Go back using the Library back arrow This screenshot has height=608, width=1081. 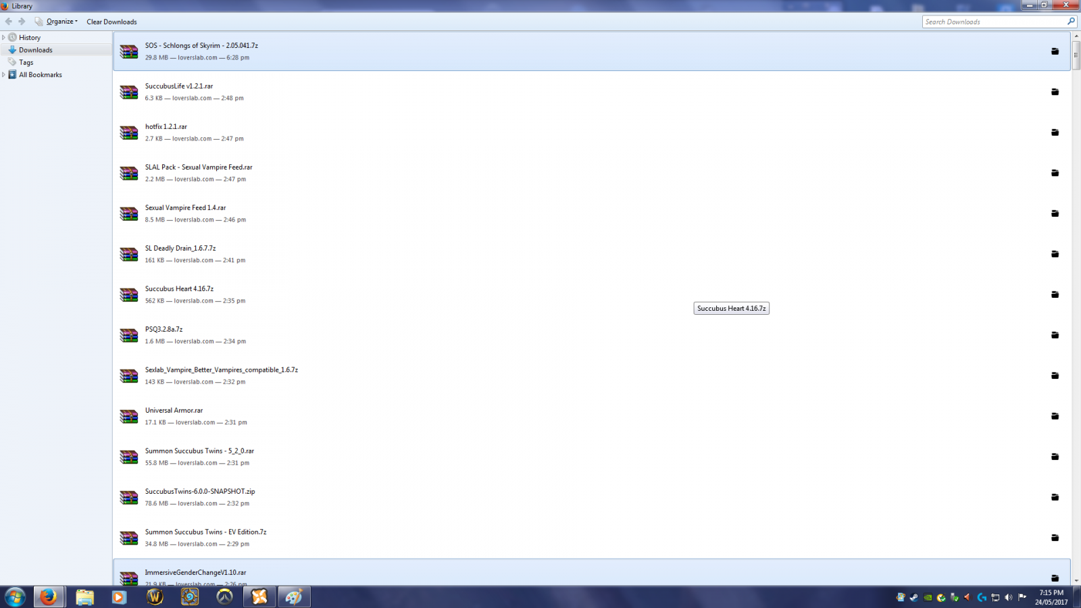[9, 22]
